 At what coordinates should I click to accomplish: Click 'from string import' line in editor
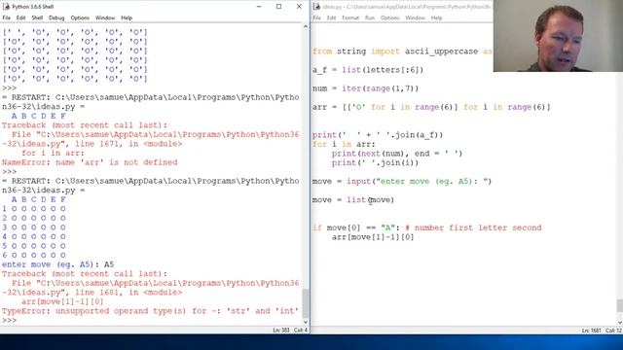point(402,52)
